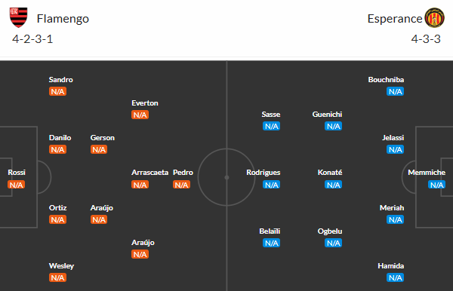Image resolution: width=453 pixels, height=291 pixels.
Task: Click the Flamengo 4-2-3-1 formation text
Action: coord(32,39)
